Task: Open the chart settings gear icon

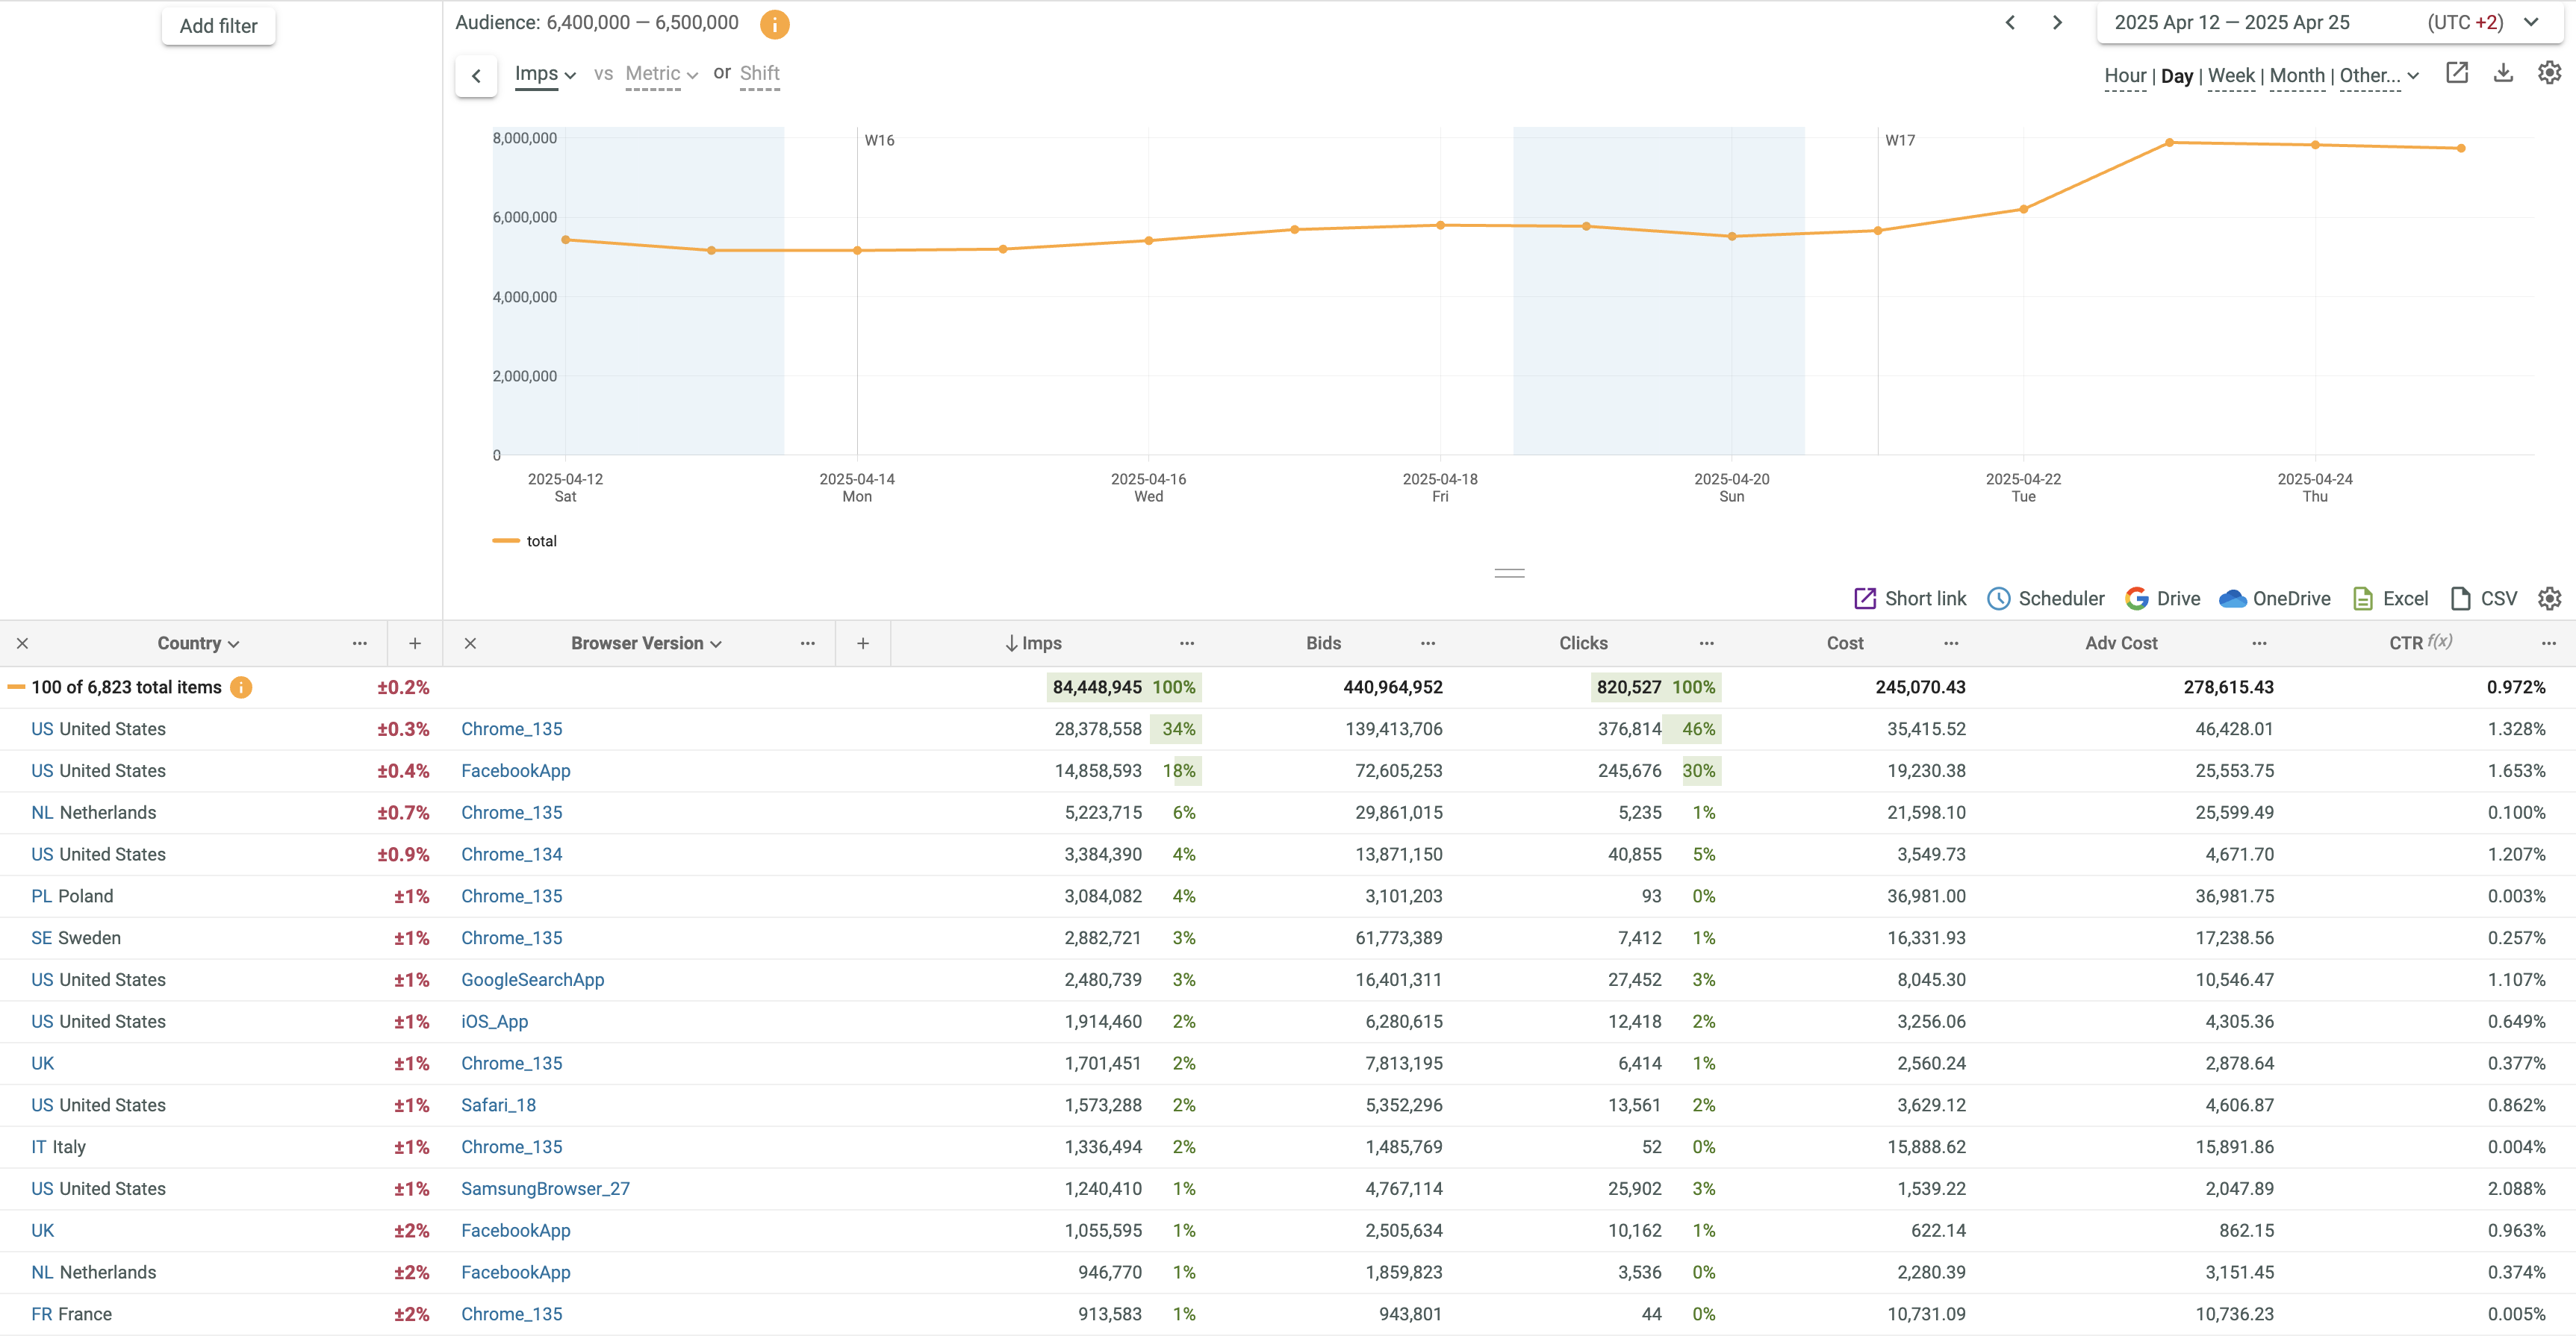Action: point(2549,73)
